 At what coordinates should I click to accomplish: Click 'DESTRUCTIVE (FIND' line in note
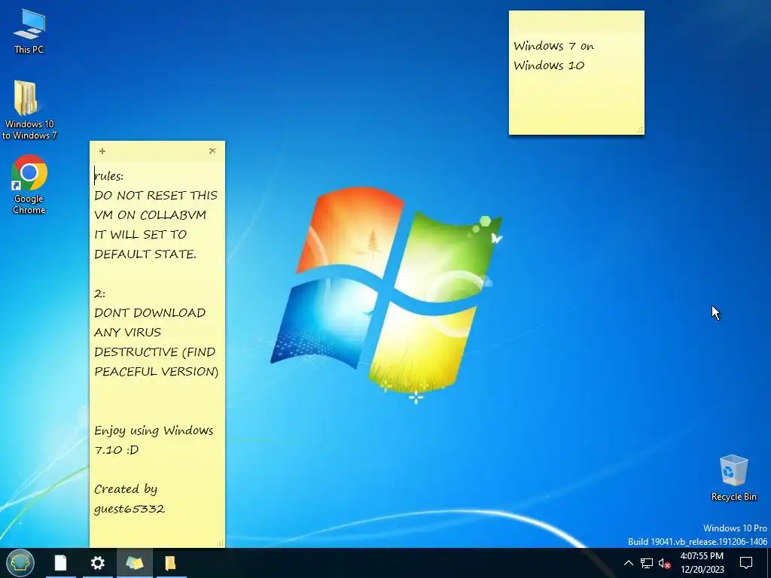pyautogui.click(x=155, y=352)
